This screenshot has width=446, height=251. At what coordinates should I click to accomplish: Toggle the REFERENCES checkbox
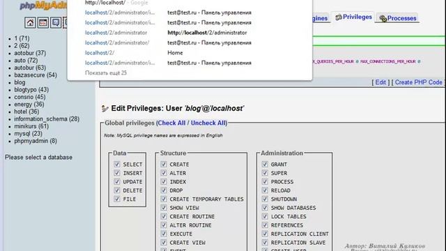(265, 225)
